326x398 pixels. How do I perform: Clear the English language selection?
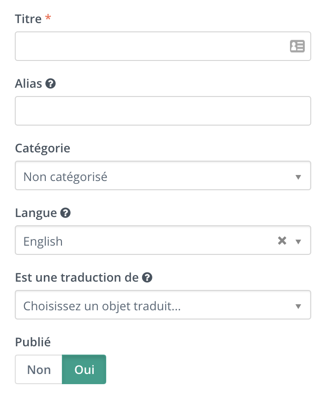pos(282,241)
